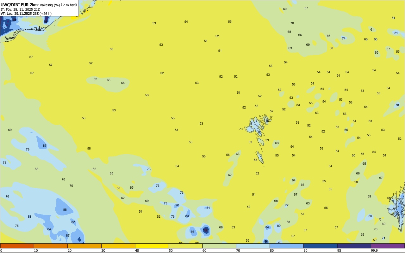
Task: Click the bright yellow 40–50 legend swatch
Action: pos(152,246)
